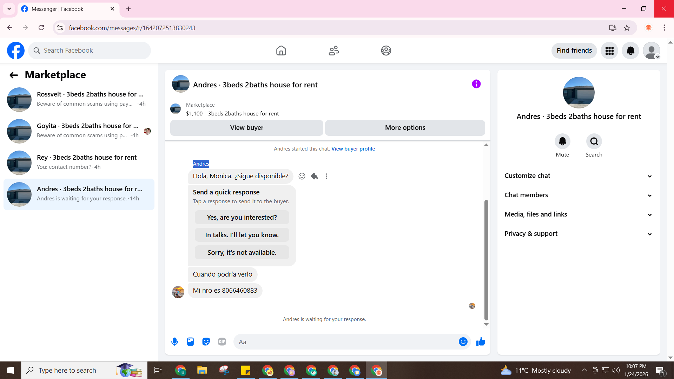Screen dimensions: 674x379
Task: Open the GIF picker icon
Action: point(222,341)
